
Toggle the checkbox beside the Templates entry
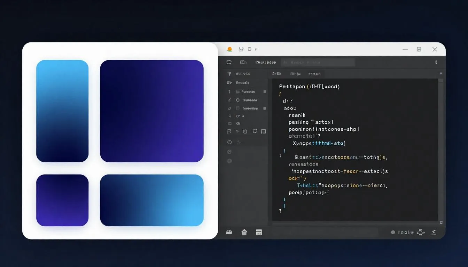coord(264,108)
